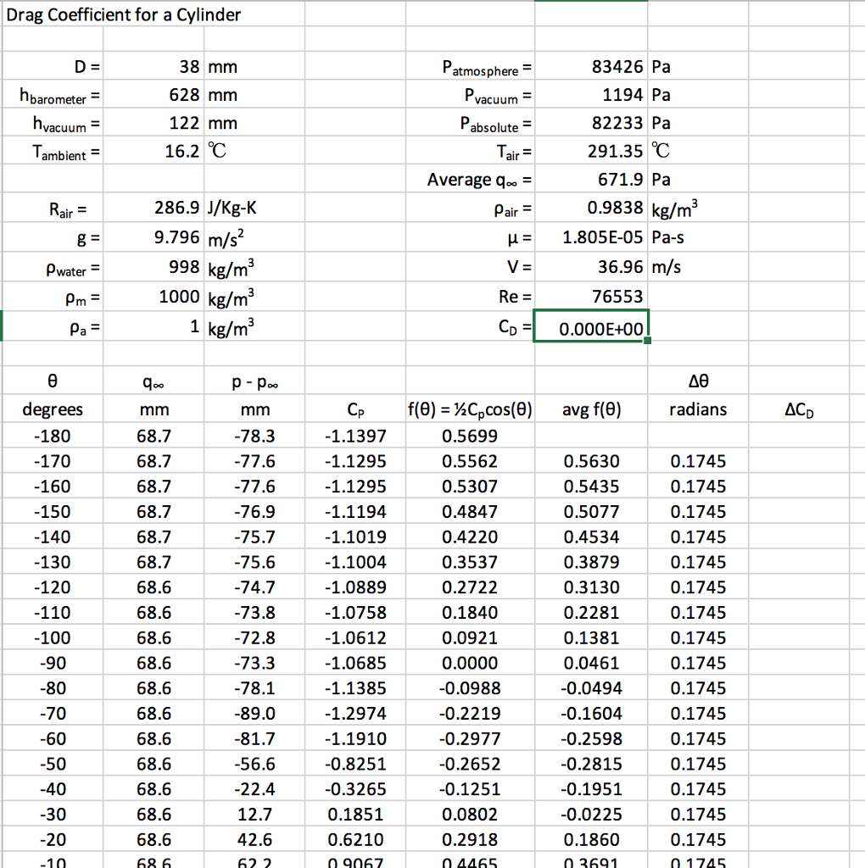The image size is (865, 868).
Task: Select the 'avg f(θ)' column header
Action: tap(591, 409)
